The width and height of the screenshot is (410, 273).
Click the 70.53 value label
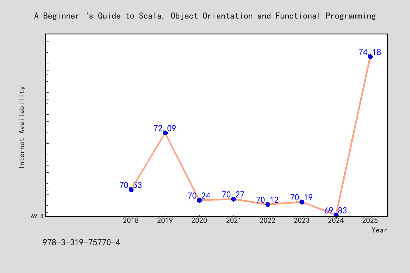131,185
